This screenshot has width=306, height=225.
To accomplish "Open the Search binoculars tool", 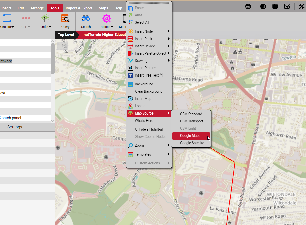I will (86, 21).
